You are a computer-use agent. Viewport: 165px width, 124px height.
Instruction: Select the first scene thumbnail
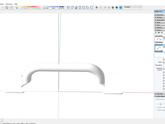pos(159,39)
